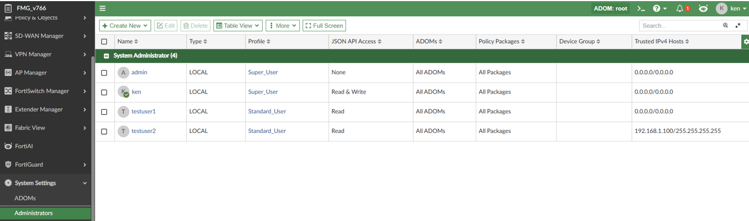
Task: Click the testuser2 avatar icon
Action: 123,131
